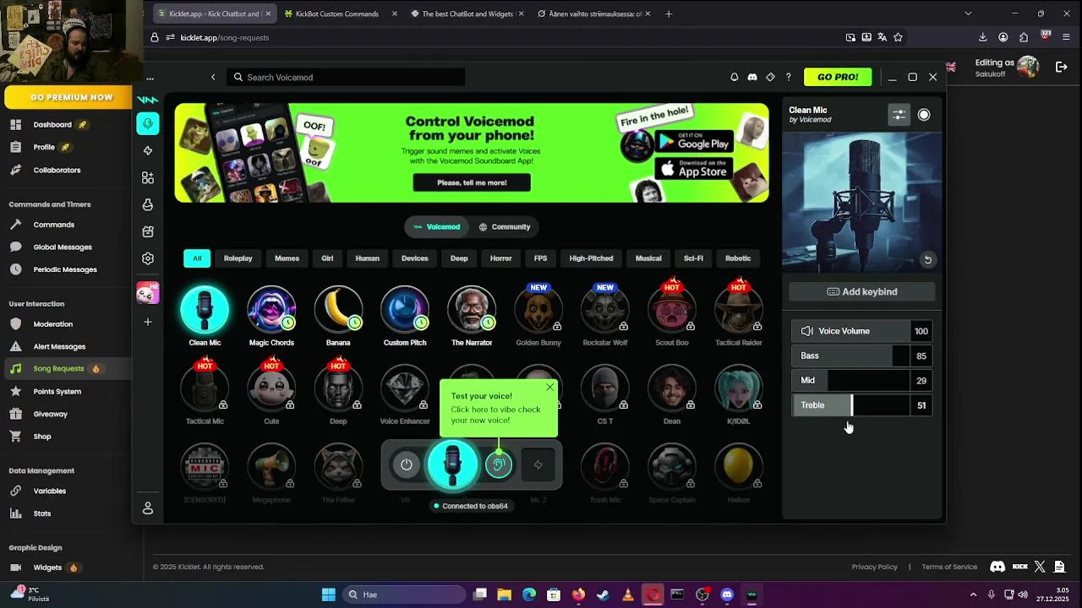Toggle the voice changer power button
The width and height of the screenshot is (1082, 608).
pos(407,464)
